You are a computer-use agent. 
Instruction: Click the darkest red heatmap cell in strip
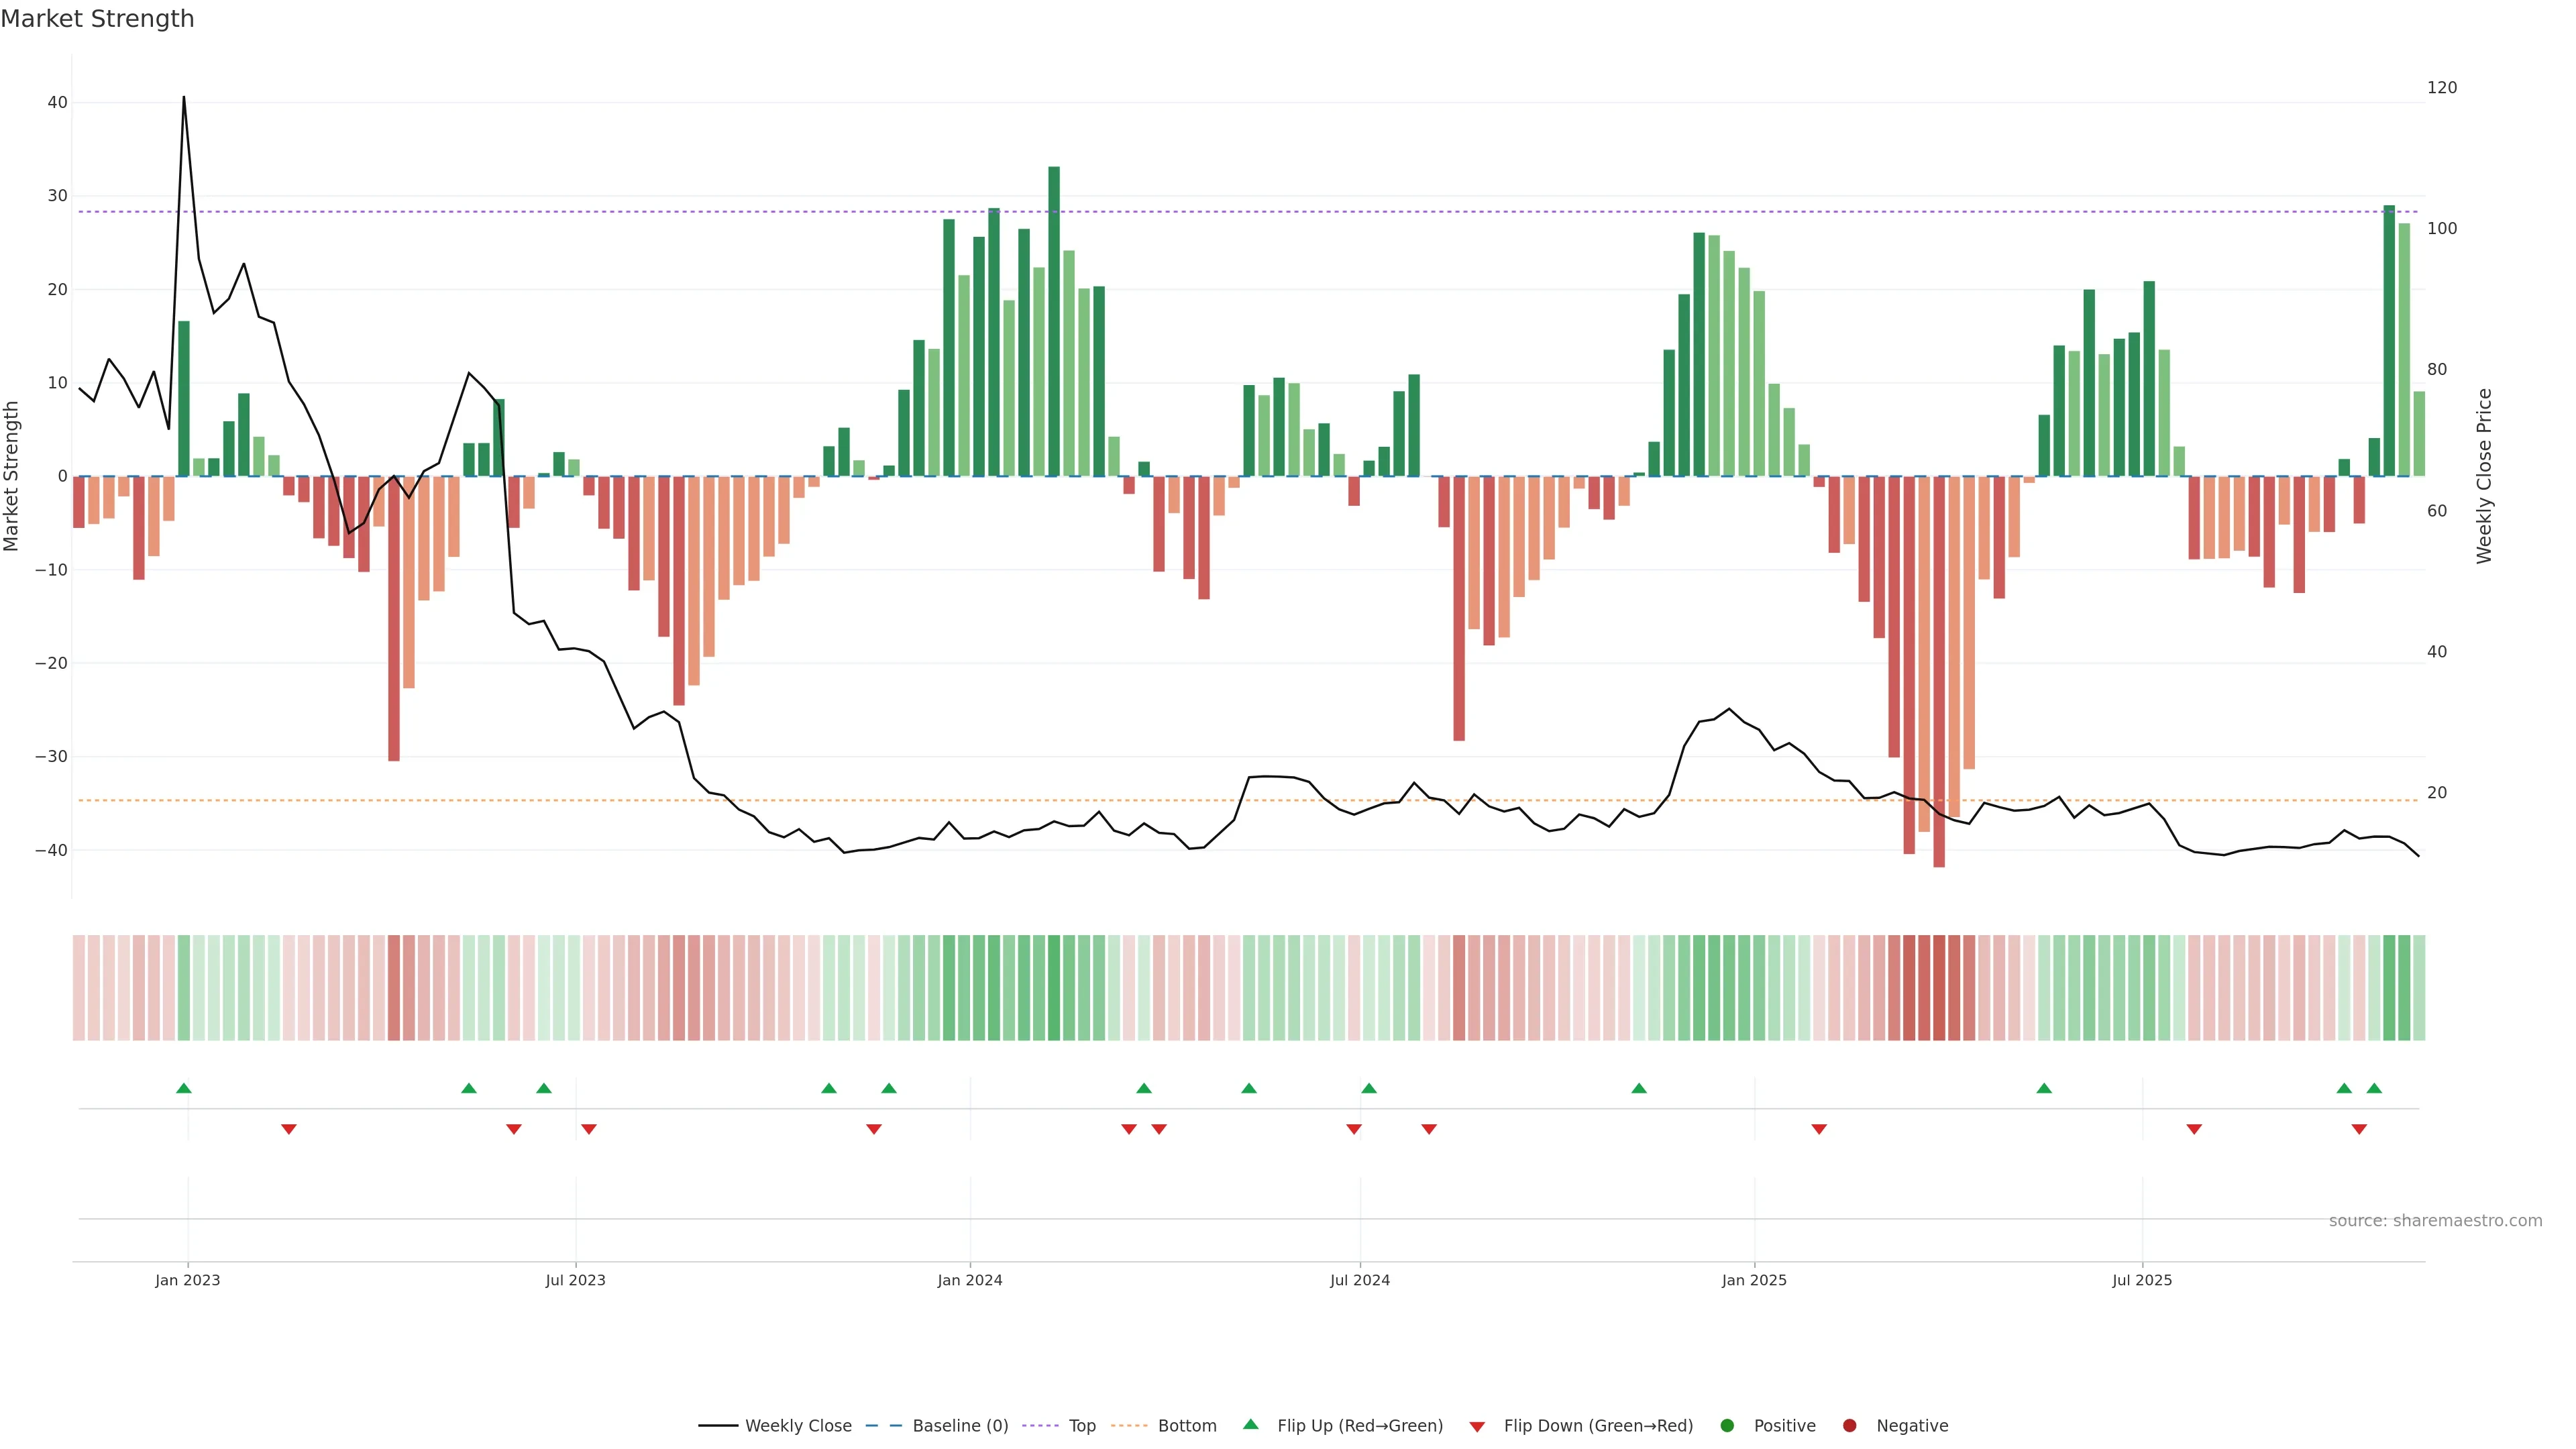1939,988
